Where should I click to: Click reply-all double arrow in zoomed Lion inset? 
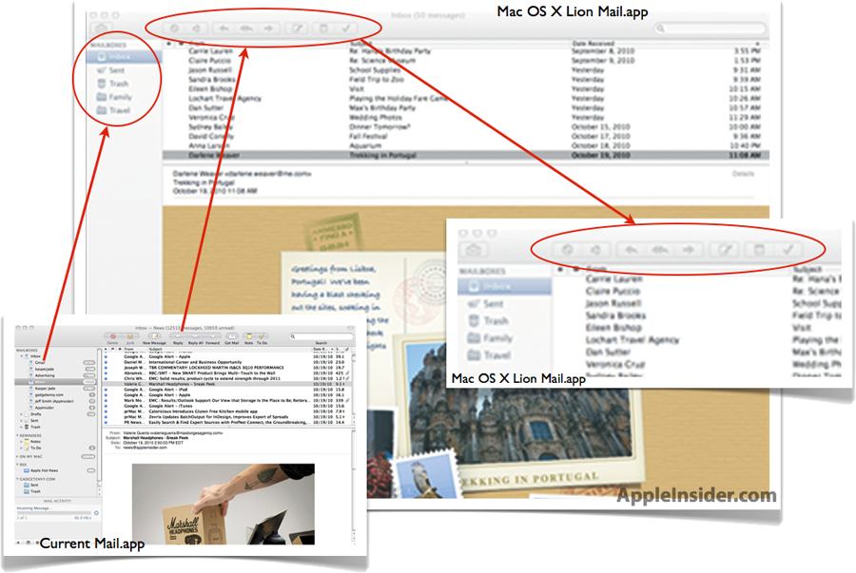tap(660, 250)
